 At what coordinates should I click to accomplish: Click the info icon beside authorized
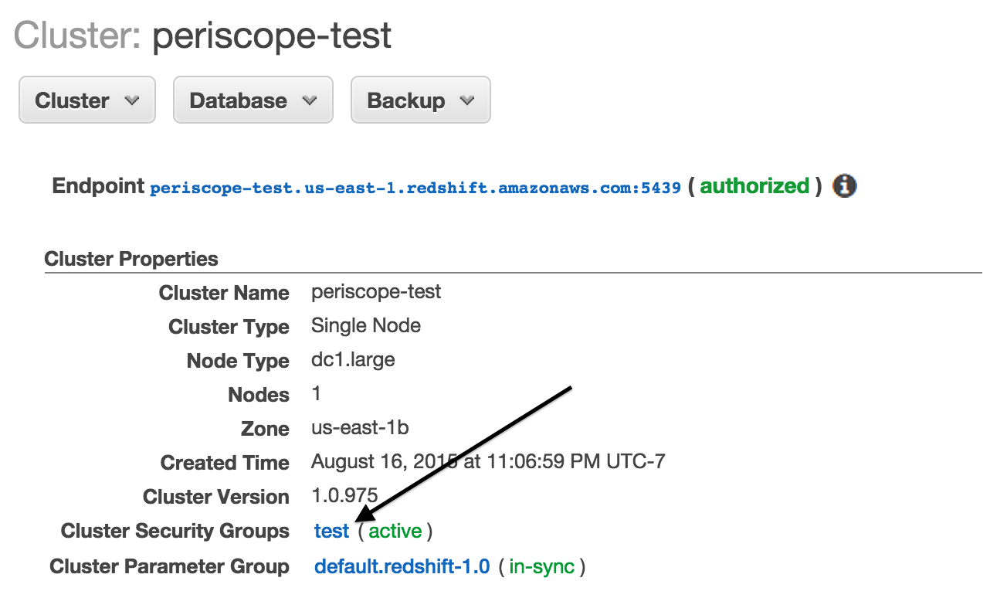pos(845,186)
